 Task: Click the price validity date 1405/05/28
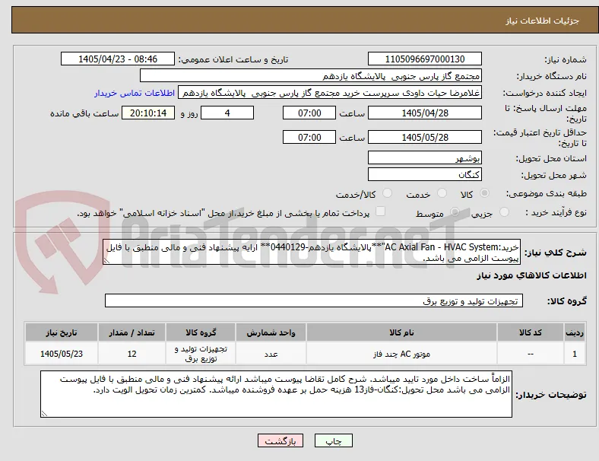[x=425, y=137]
